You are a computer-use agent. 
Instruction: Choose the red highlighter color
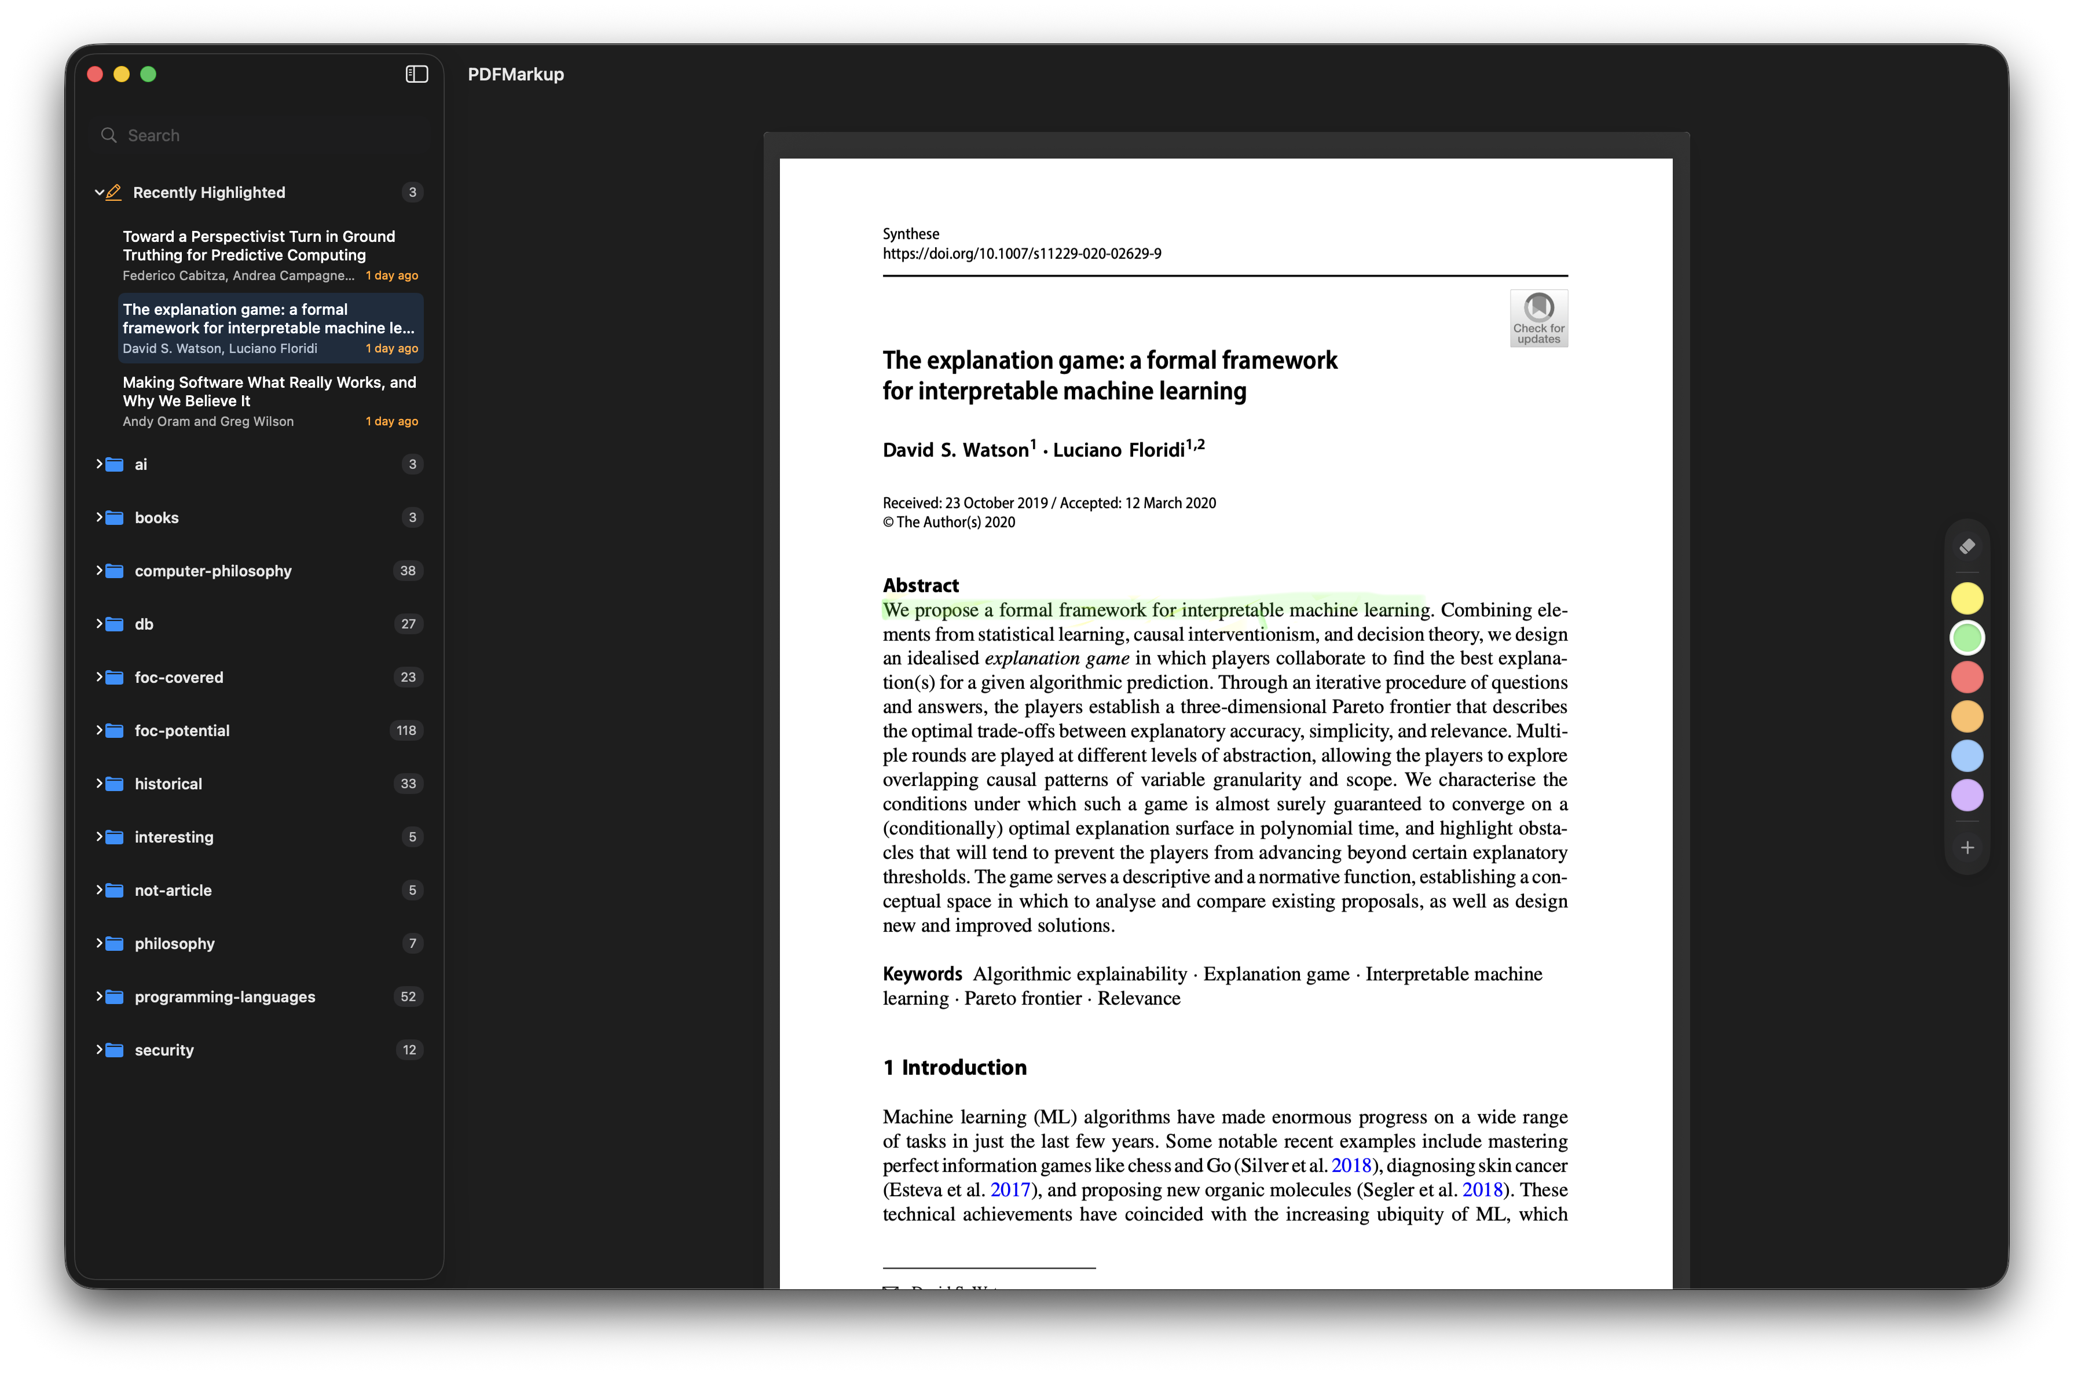(x=1967, y=677)
